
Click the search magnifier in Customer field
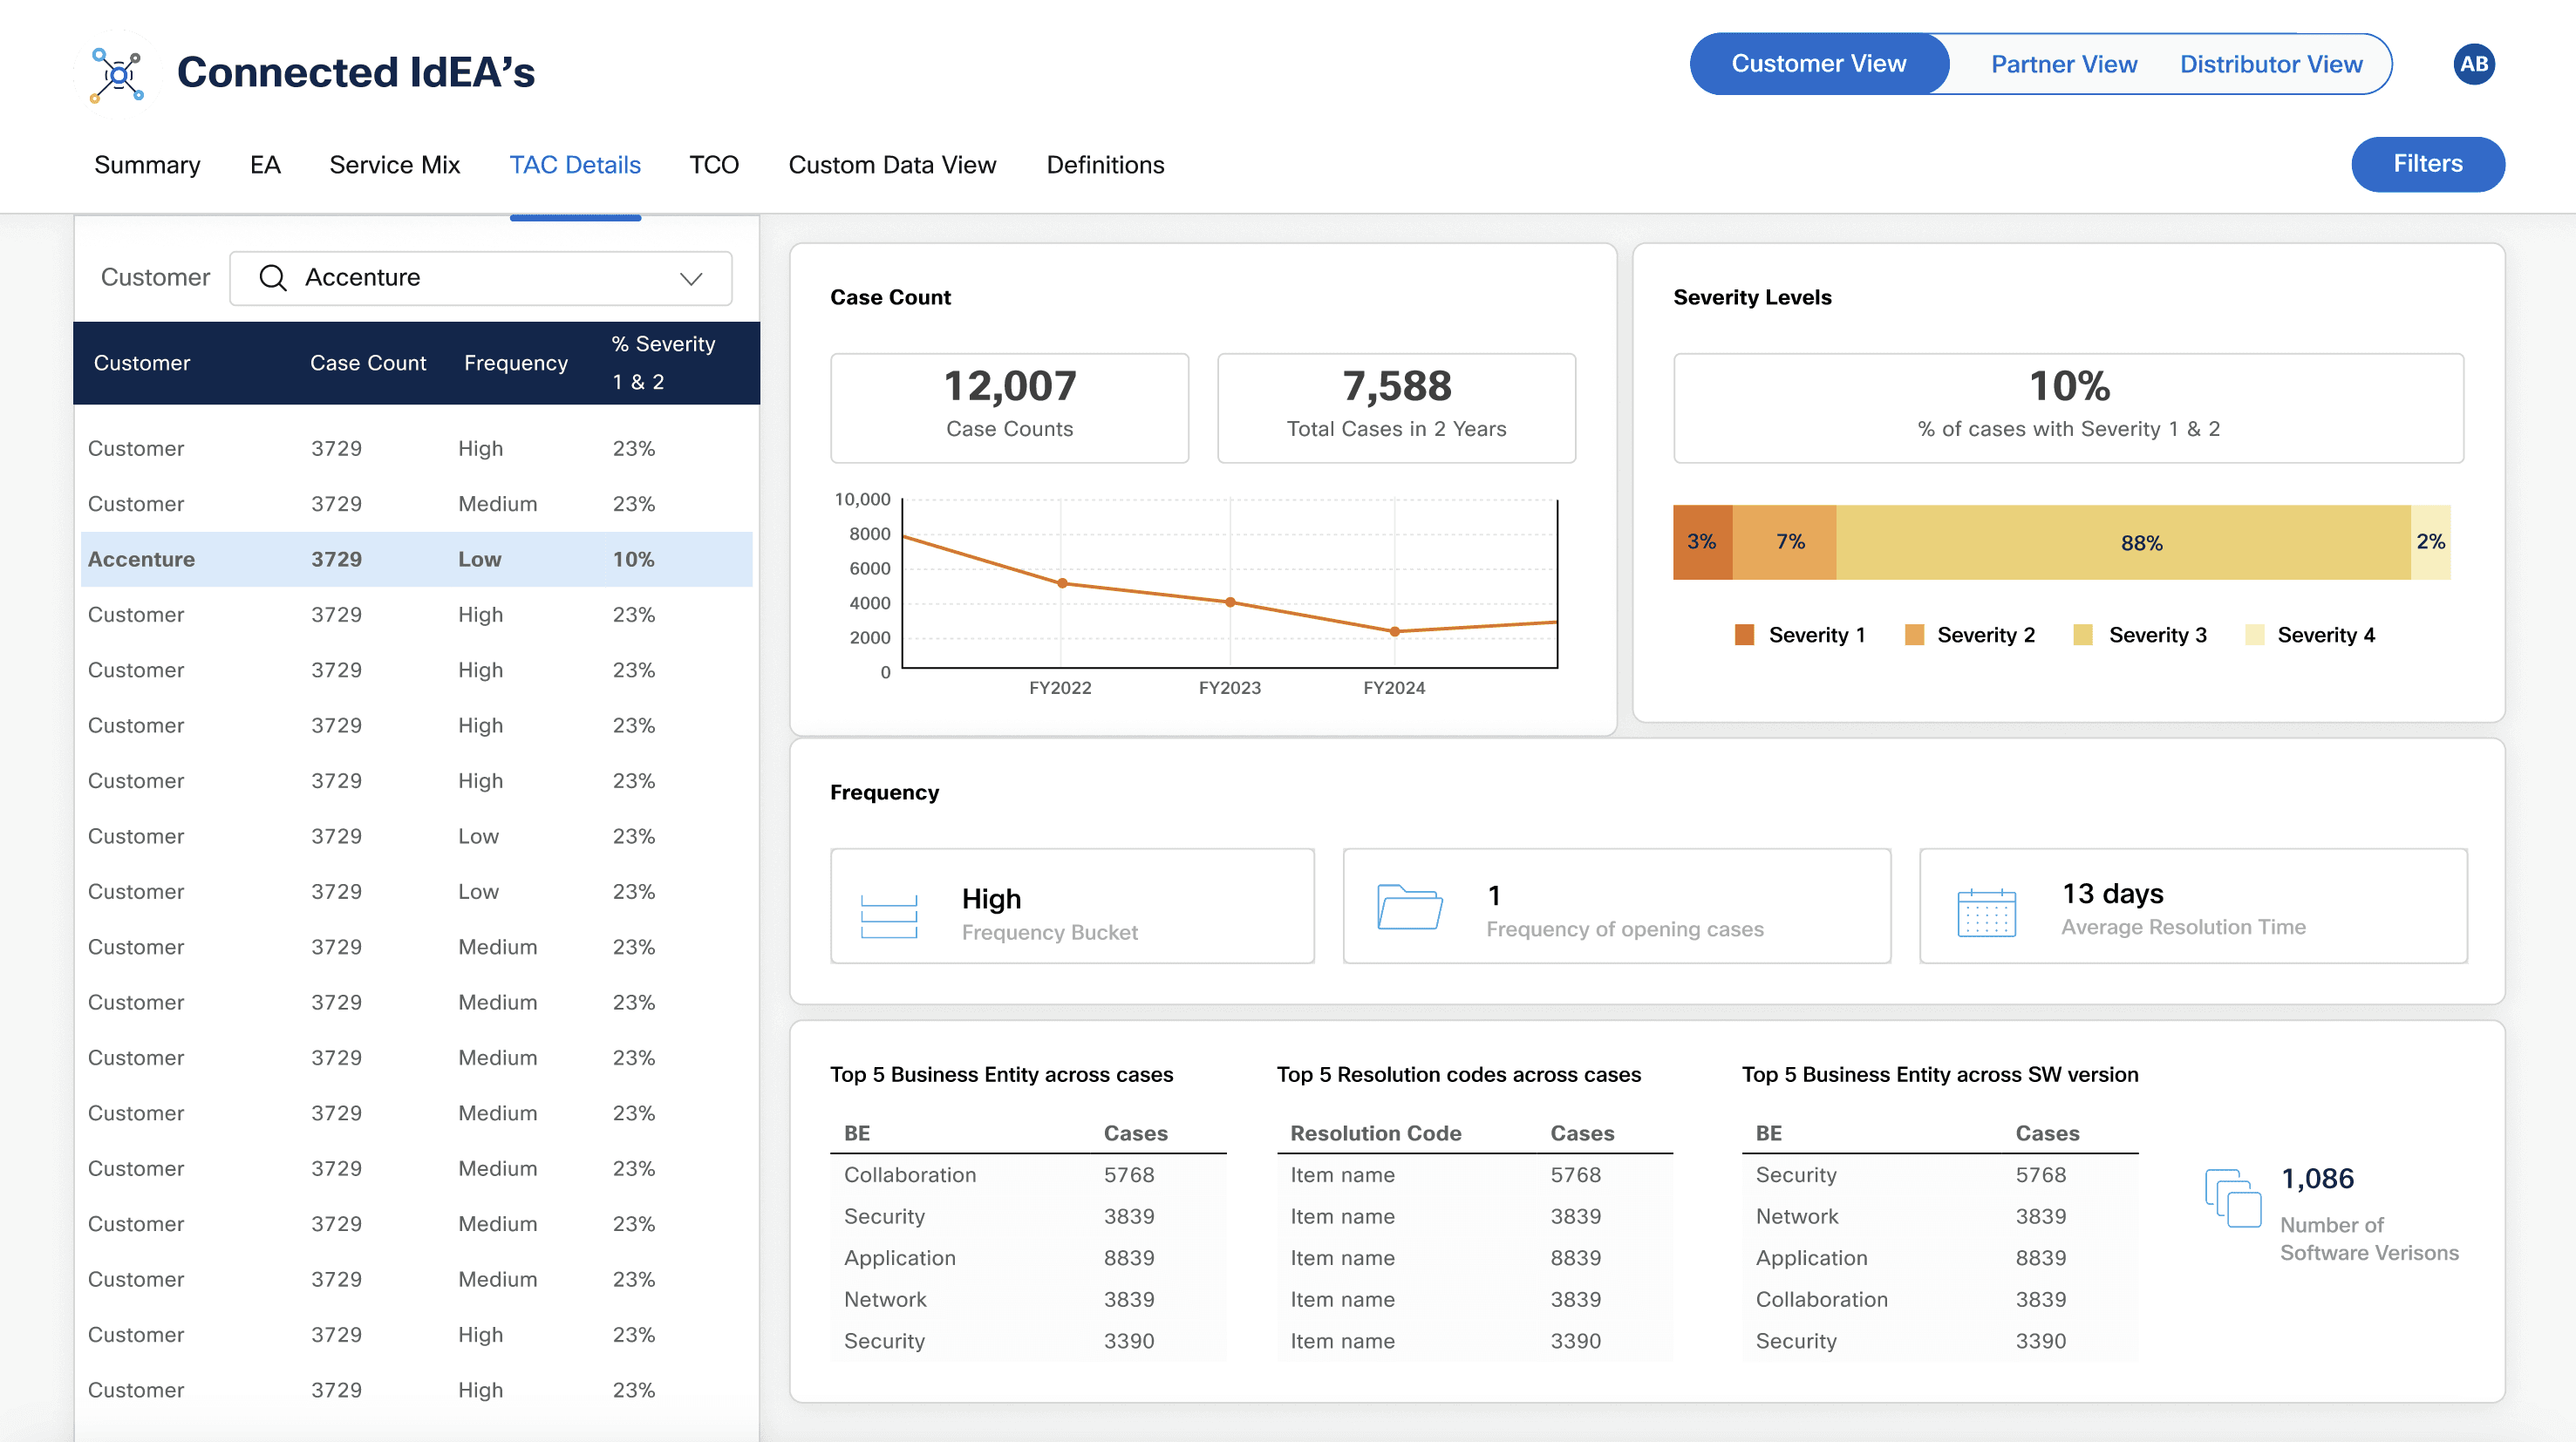coord(272,277)
